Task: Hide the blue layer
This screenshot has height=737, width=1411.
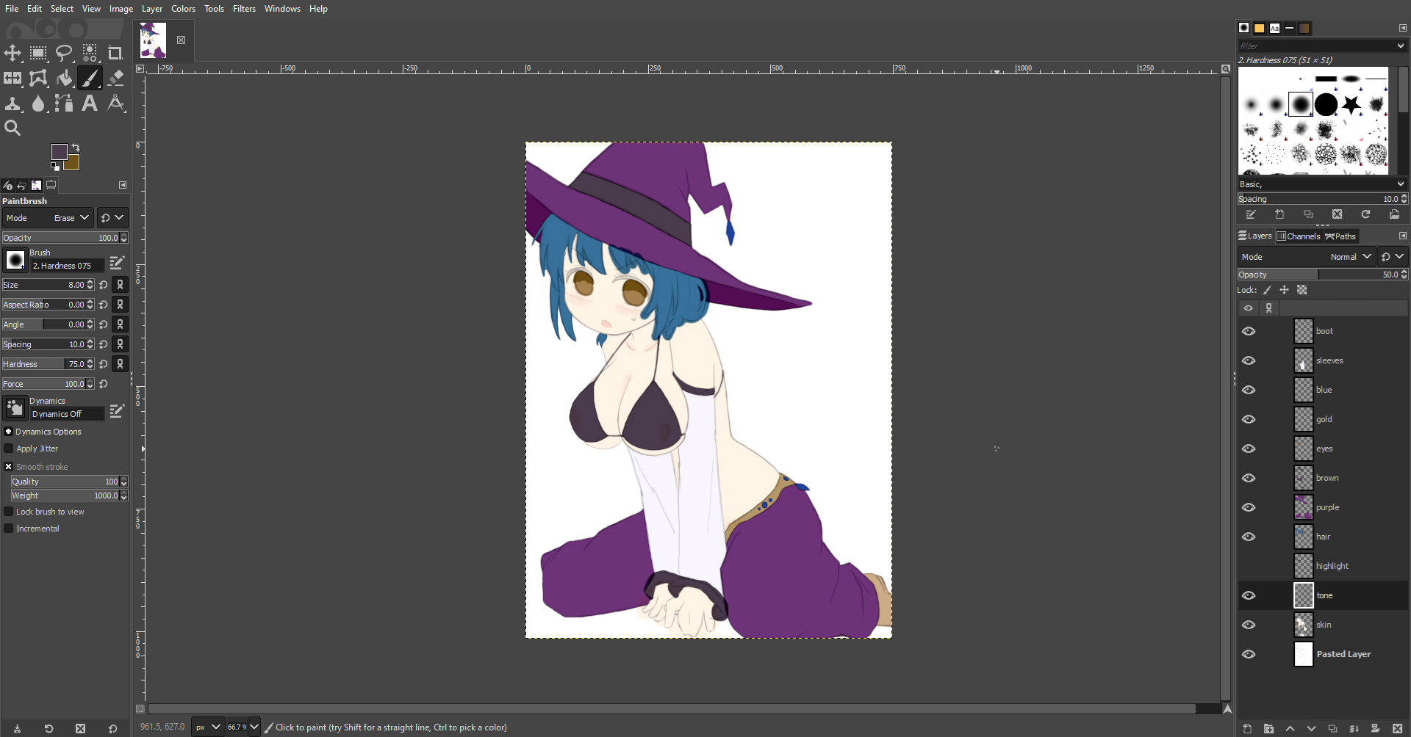Action: [x=1249, y=390]
